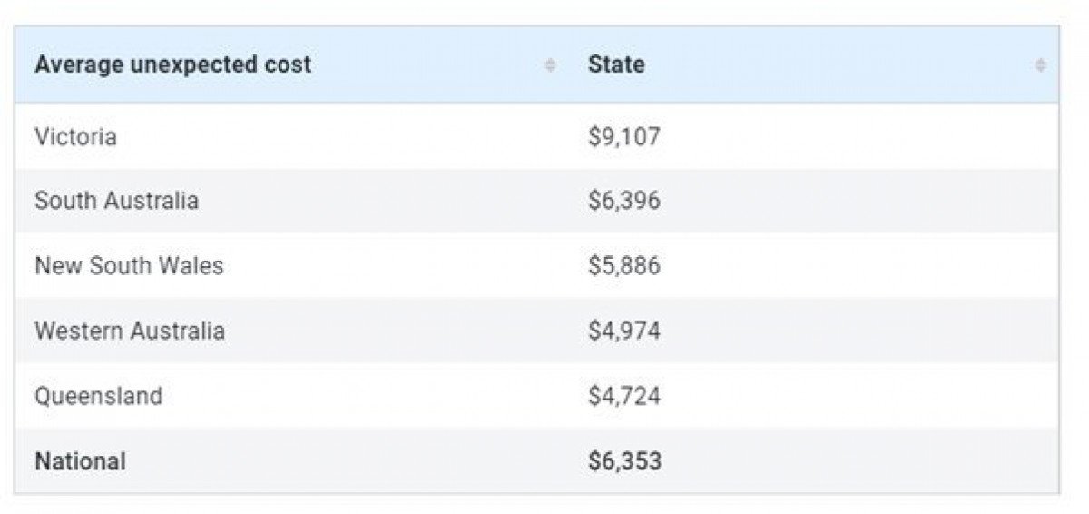Select the bold National label
Screen dimensions: 1089x514
[x=80, y=460]
